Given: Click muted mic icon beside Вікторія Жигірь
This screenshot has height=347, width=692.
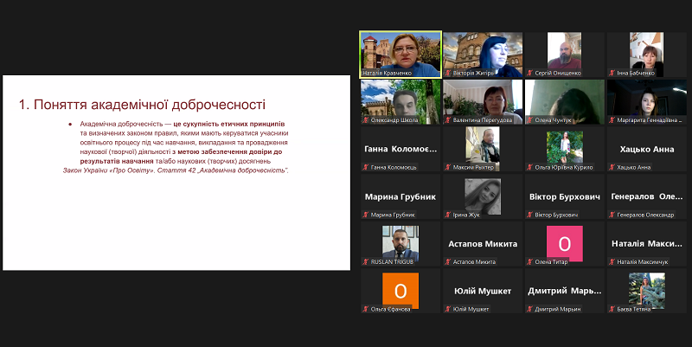Looking at the screenshot, I should coord(448,74).
